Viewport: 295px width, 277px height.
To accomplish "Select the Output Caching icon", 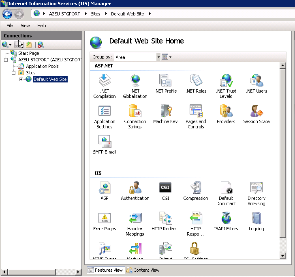I will pos(165,248).
